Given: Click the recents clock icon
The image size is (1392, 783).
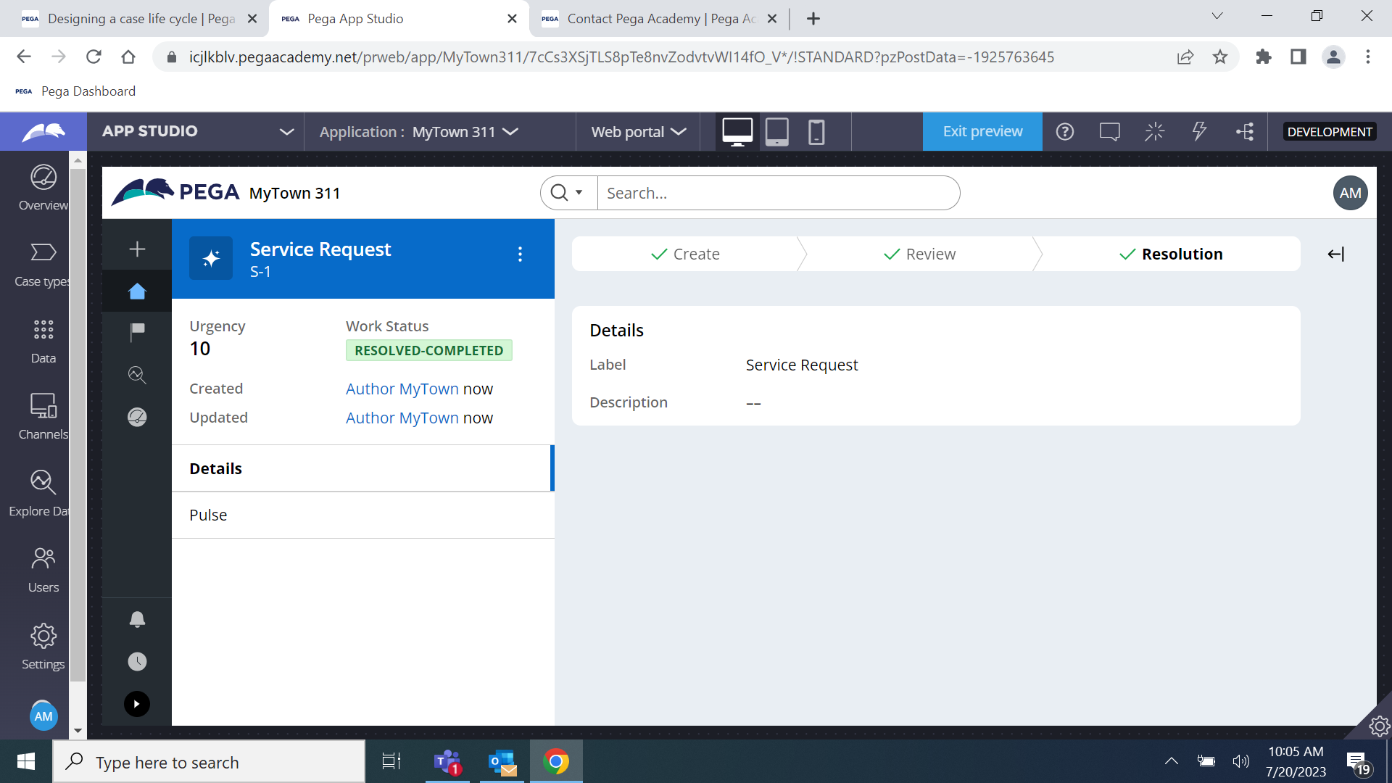Looking at the screenshot, I should [x=137, y=661].
